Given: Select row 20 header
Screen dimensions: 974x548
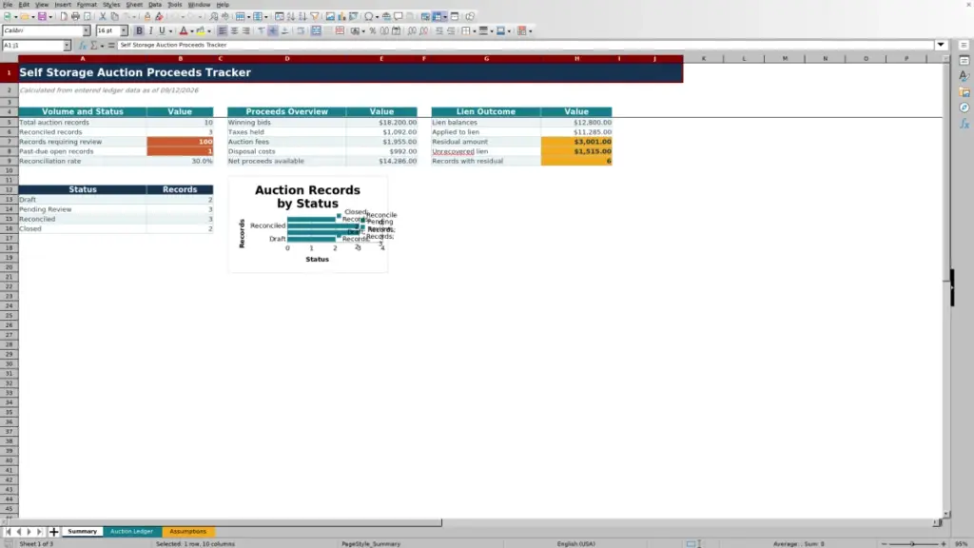Looking at the screenshot, I should (x=9, y=267).
